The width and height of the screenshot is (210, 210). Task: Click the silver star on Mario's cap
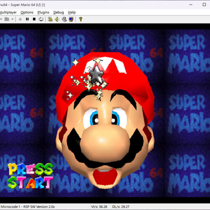pos(96,74)
